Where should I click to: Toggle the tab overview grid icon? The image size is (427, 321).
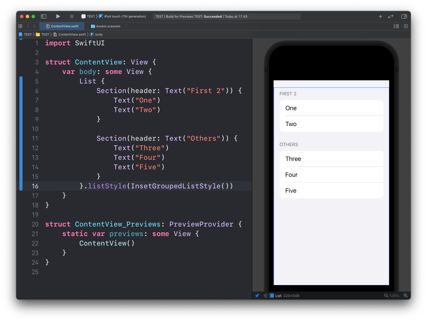[20, 26]
